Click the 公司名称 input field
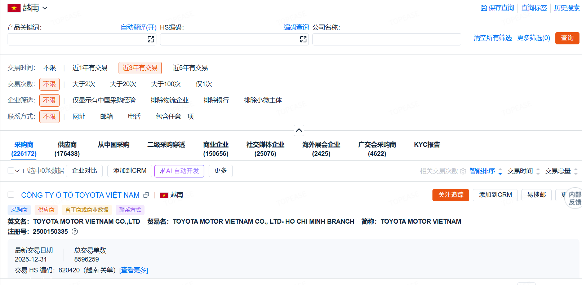582x285 pixels. [x=386, y=39]
